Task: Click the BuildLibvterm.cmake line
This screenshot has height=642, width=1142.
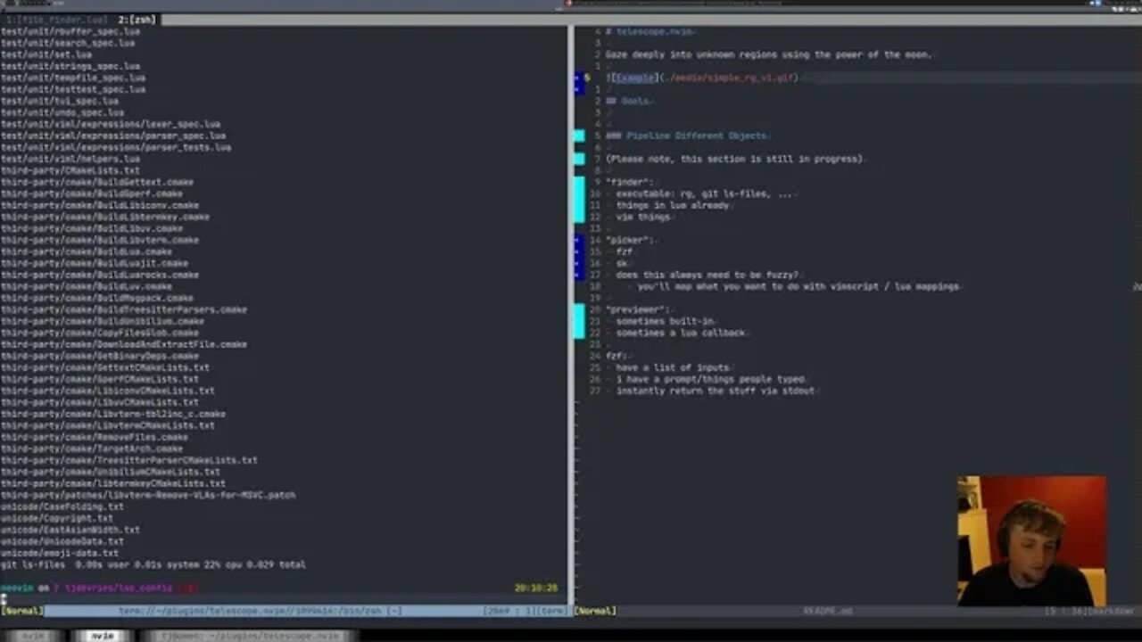Action: 100,240
